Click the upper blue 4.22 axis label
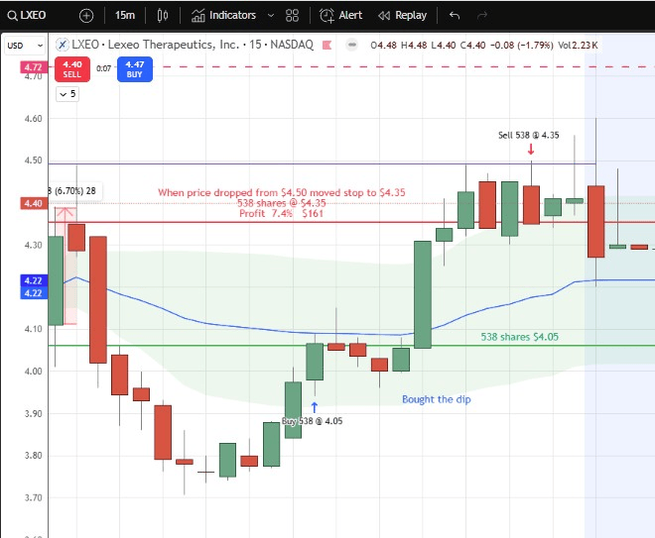The width and height of the screenshot is (655, 538). coord(33,280)
